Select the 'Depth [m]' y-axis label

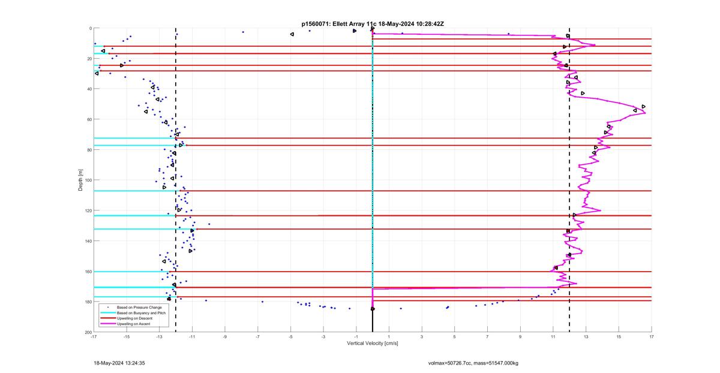click(x=80, y=180)
